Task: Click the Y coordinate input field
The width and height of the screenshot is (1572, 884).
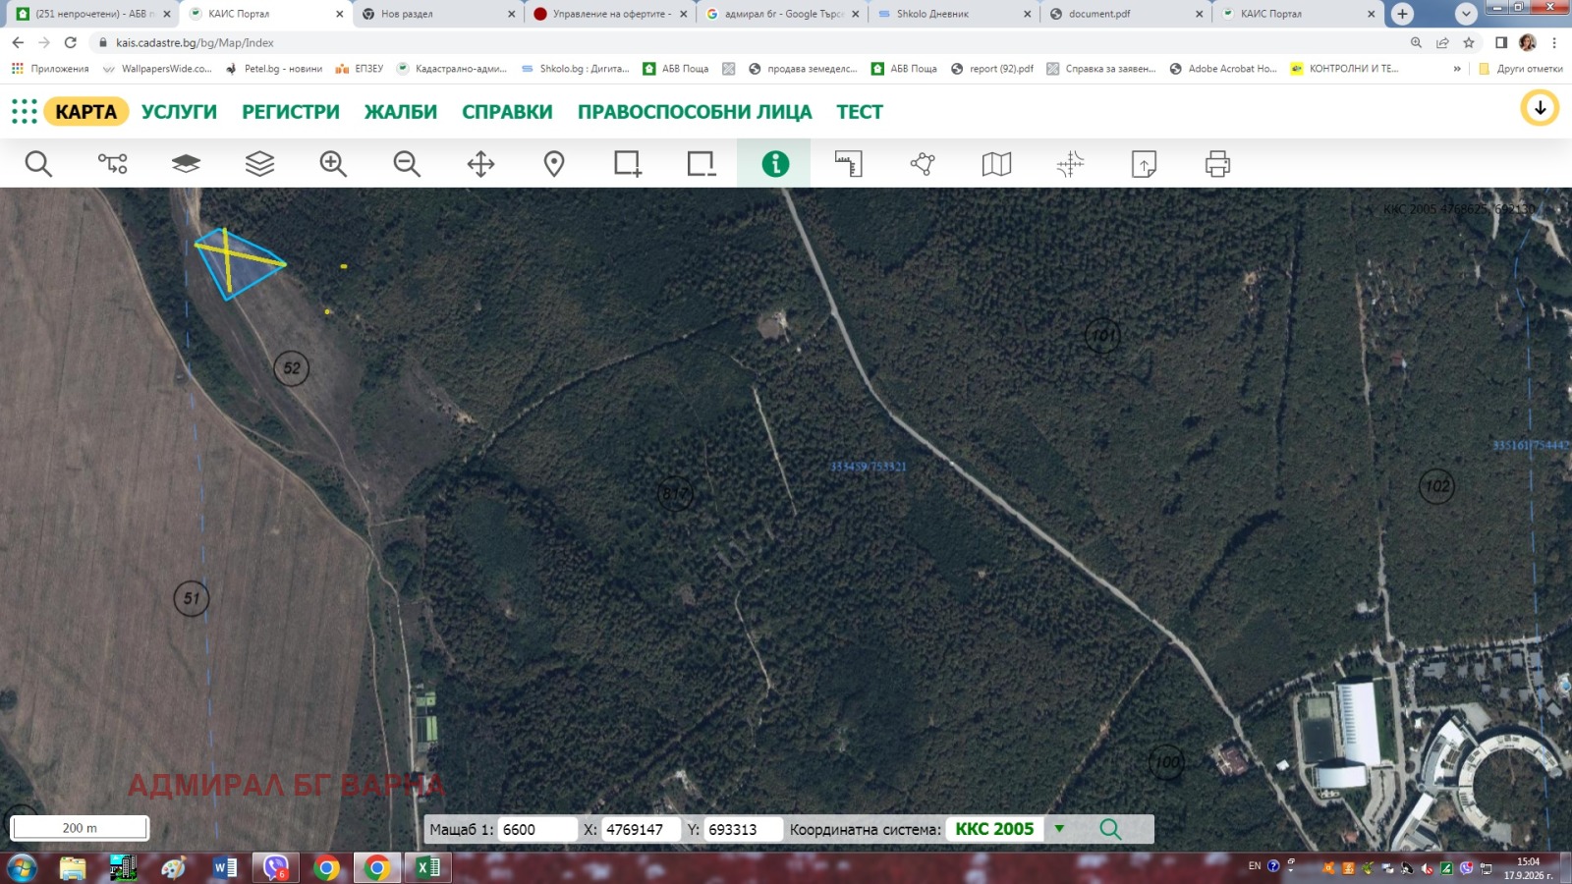Action: [x=744, y=829]
